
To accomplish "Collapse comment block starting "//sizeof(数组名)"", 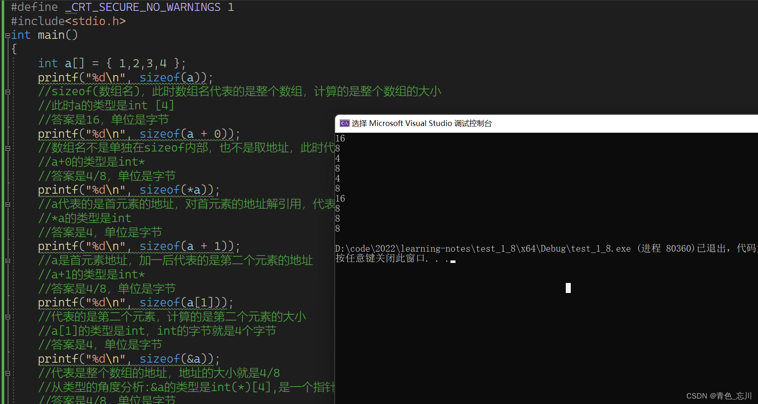I will pyautogui.click(x=8, y=92).
